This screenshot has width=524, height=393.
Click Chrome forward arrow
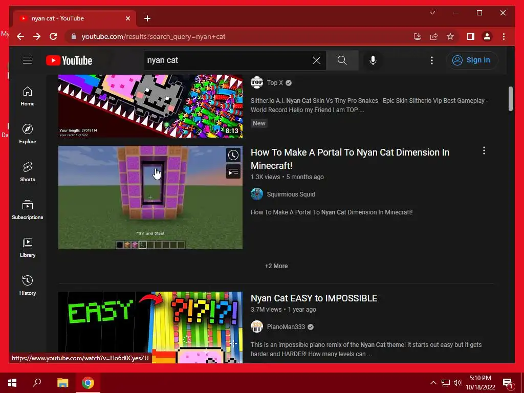point(37,36)
